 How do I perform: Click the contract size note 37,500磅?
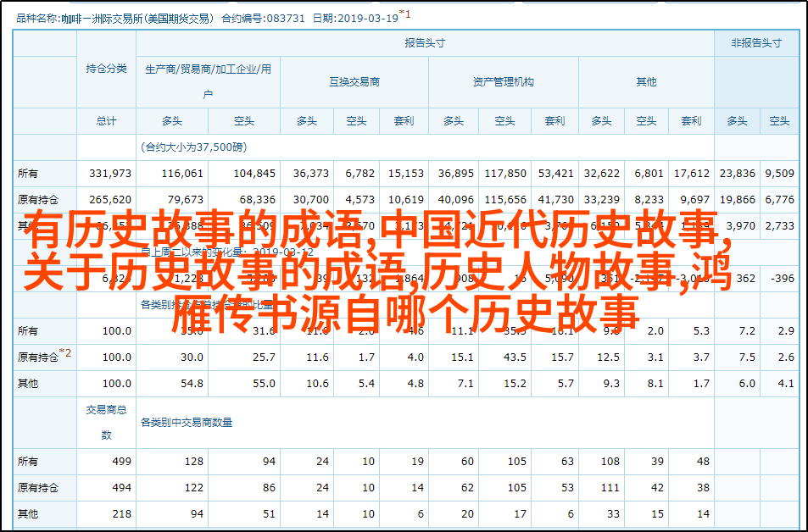[193, 147]
